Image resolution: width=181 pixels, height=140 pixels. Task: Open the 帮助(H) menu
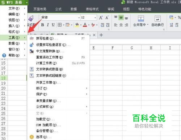[14, 55]
